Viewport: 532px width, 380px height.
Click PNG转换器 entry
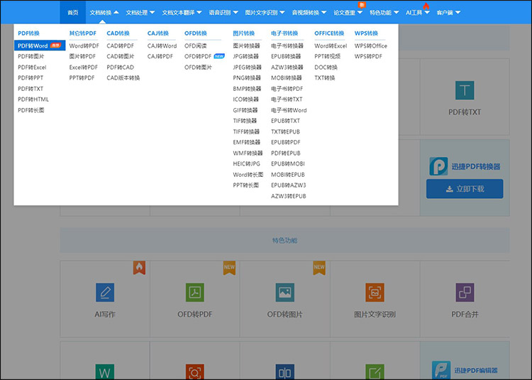(x=247, y=77)
